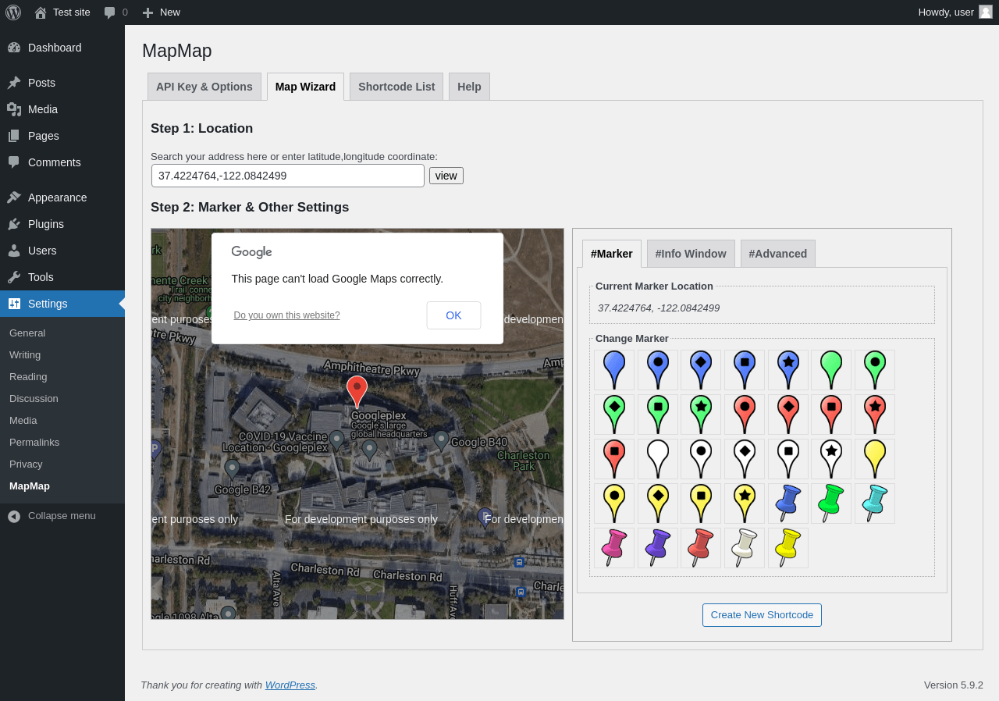The image size is (999, 701).
Task: Open the Users menu in the sidebar
Action: pos(62,251)
